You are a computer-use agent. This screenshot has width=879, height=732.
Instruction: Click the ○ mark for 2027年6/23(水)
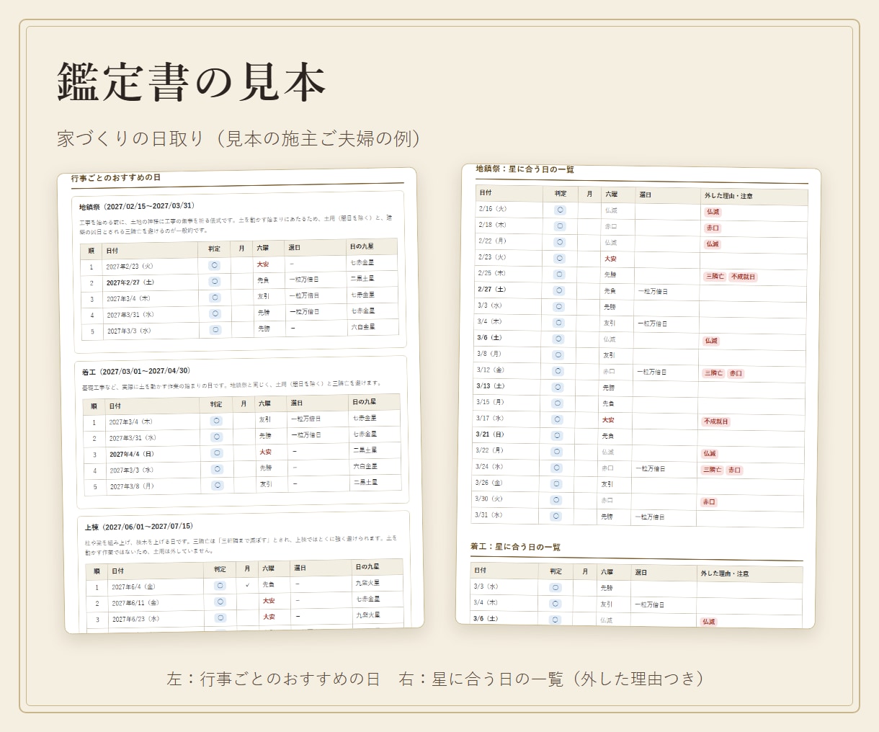tap(220, 617)
